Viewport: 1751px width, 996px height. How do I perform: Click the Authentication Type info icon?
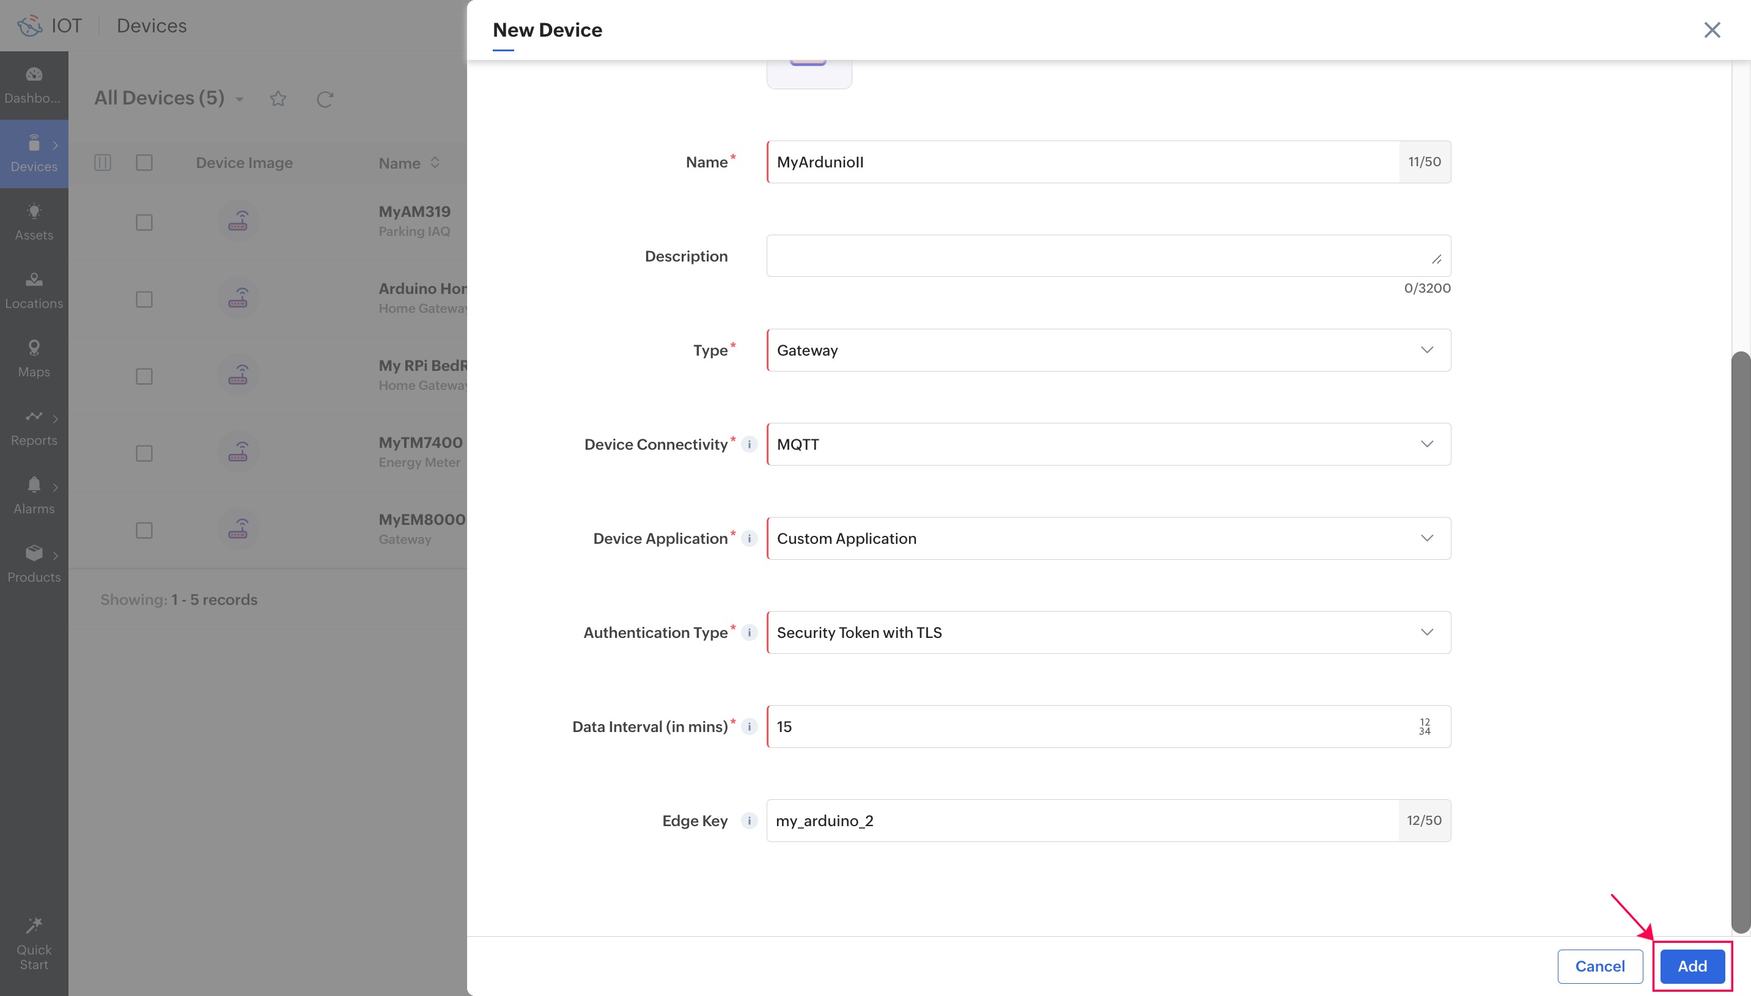(x=750, y=632)
